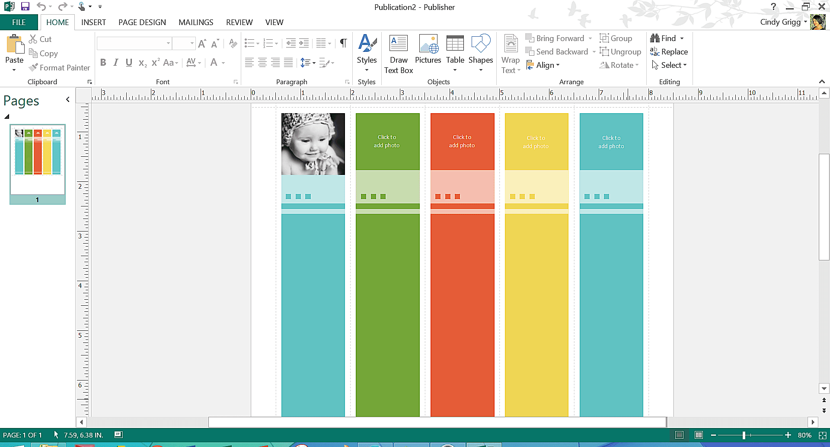Image resolution: width=830 pixels, height=447 pixels.
Task: Click the Replace button
Action: click(669, 52)
